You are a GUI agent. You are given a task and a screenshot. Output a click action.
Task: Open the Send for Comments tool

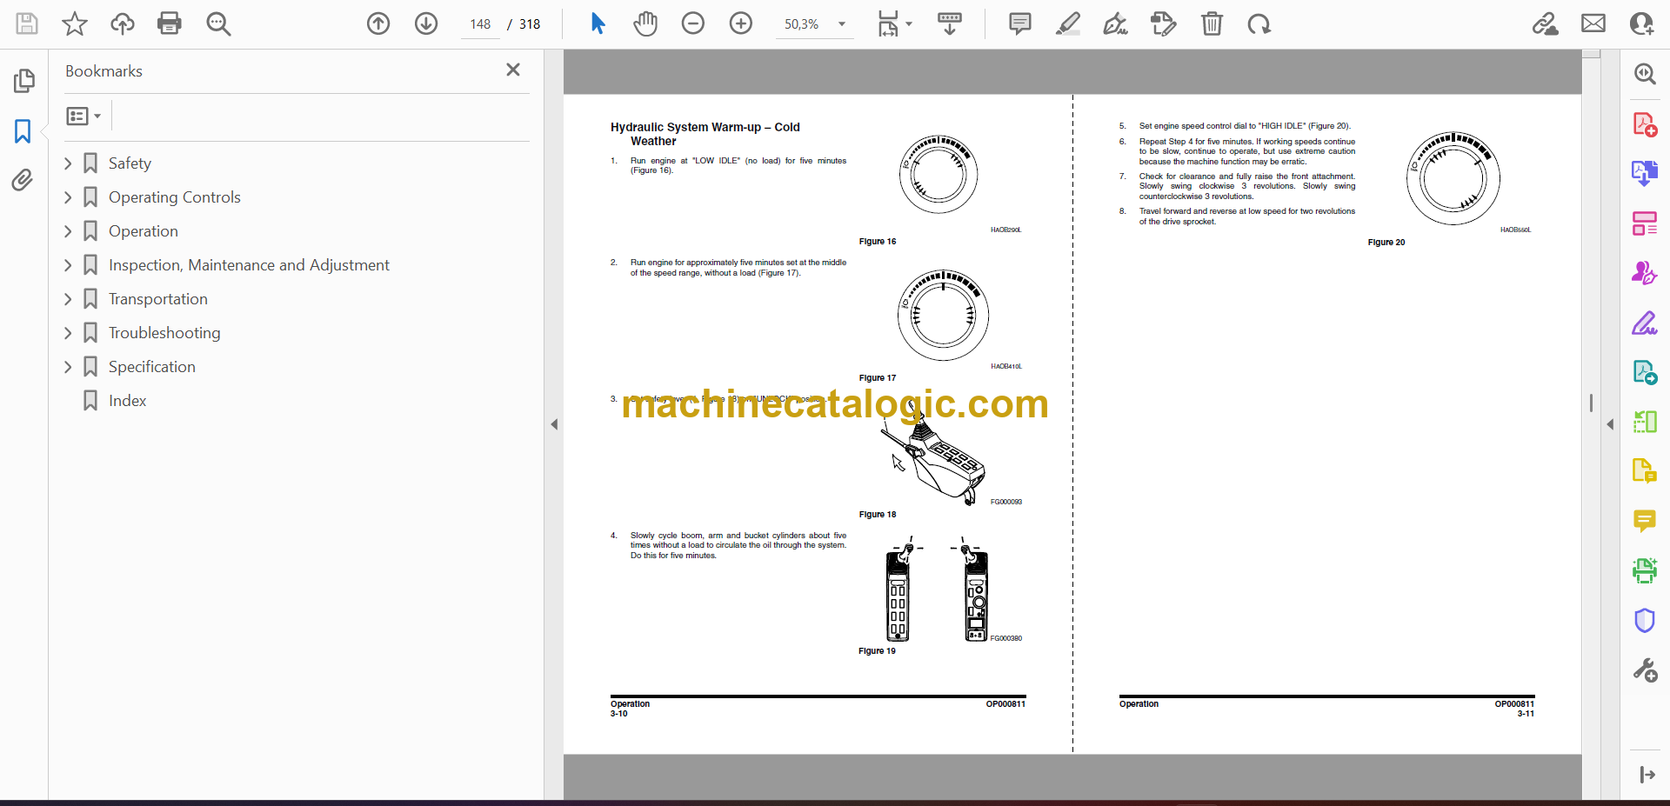1645,372
